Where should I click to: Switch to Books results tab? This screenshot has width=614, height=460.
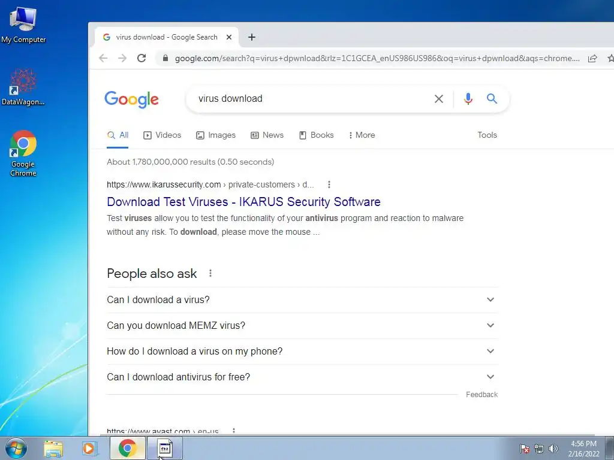[316, 135]
